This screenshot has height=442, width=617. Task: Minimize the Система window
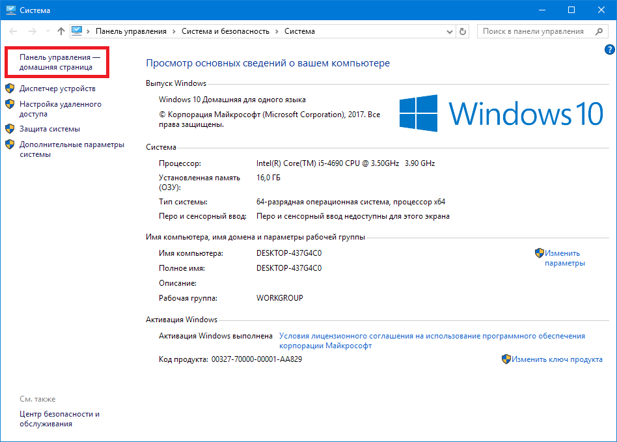click(542, 10)
